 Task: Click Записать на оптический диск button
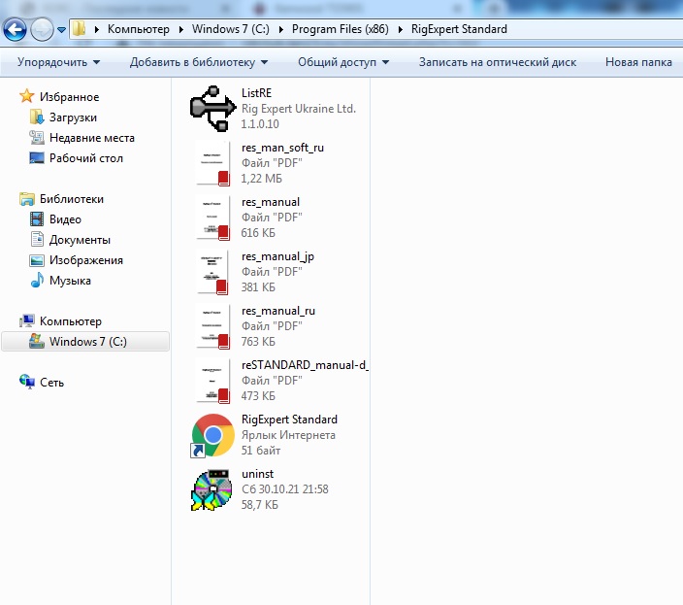(x=497, y=62)
